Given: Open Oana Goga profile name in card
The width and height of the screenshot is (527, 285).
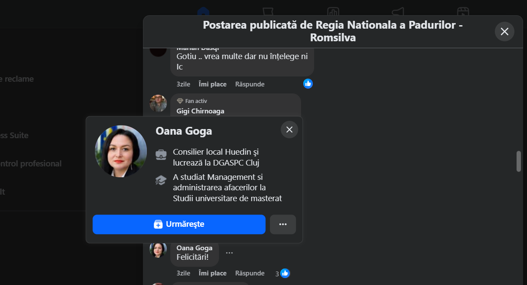Looking at the screenshot, I should tap(184, 131).
